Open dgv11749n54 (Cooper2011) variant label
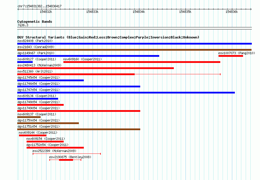This screenshot has width=260, height=180. point(39,108)
